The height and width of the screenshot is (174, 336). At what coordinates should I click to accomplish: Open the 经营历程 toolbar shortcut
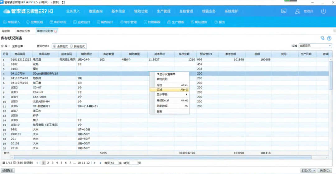(x=35, y=22)
